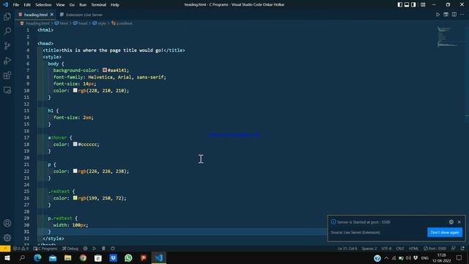Open the File menu
The image size is (469, 264).
[x=16, y=5]
